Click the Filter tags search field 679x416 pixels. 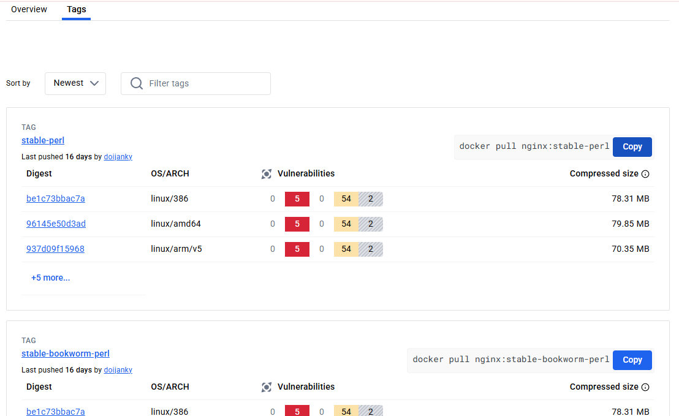click(195, 83)
